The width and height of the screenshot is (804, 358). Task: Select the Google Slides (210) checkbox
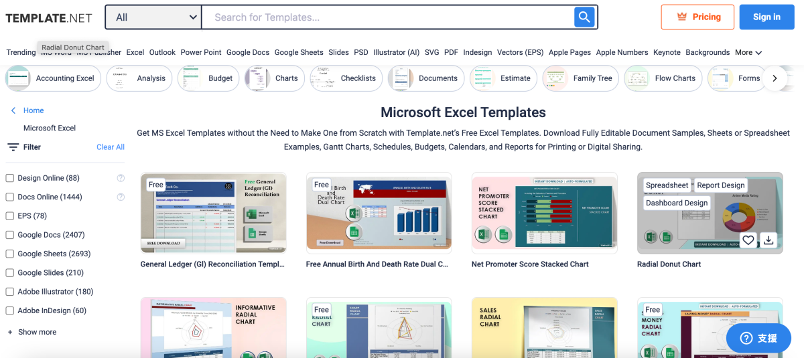[x=10, y=273]
